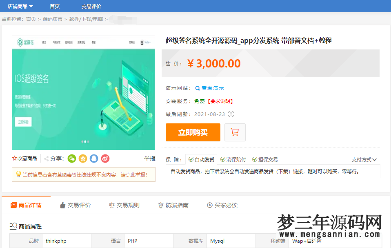Image resolution: width=391 pixels, height=248 pixels.
Task: Share the product to WeChat
Action: pos(71,159)
